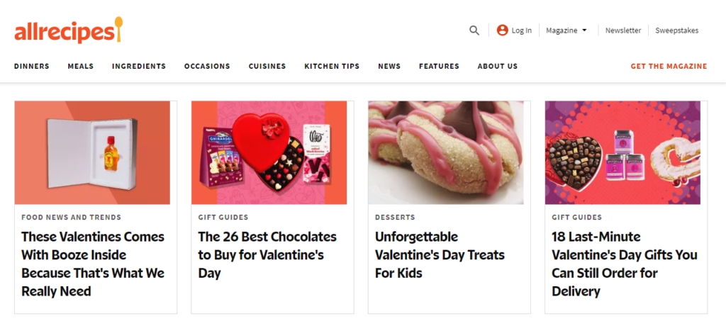Open the allrecipes logo homepage link
Screen dimensions: 726x326
point(69,30)
